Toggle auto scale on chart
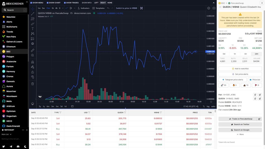This screenshot has height=149, width=265. [213, 106]
